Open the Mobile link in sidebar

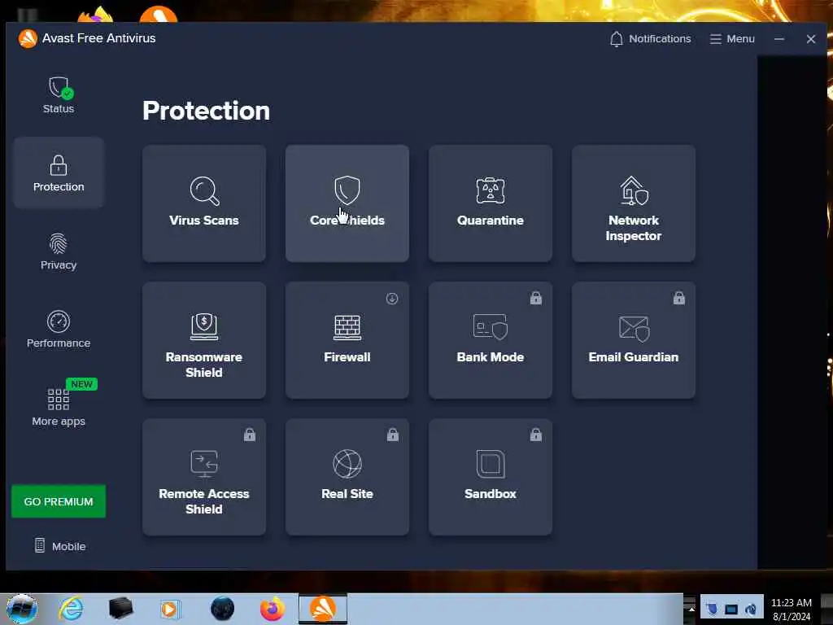[60, 546]
